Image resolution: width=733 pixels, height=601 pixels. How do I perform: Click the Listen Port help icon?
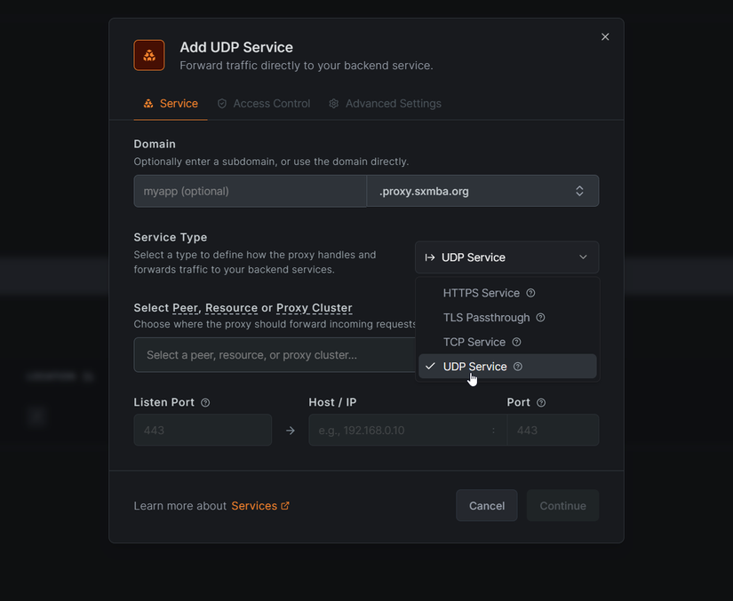click(205, 402)
